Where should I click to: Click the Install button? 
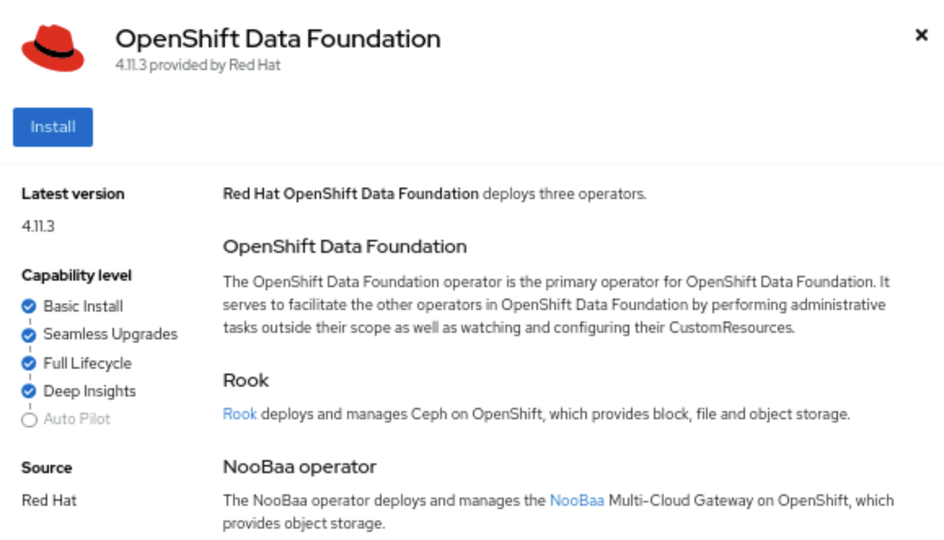tap(53, 127)
